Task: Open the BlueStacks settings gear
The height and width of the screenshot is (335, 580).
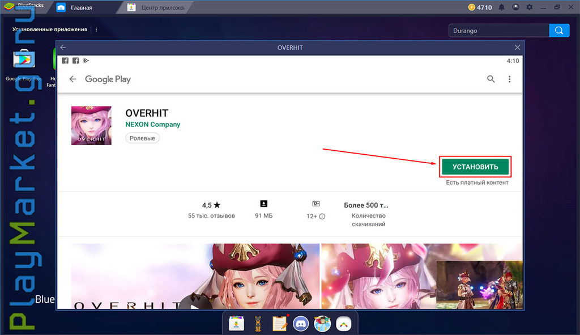Action: pyautogui.click(x=530, y=7)
